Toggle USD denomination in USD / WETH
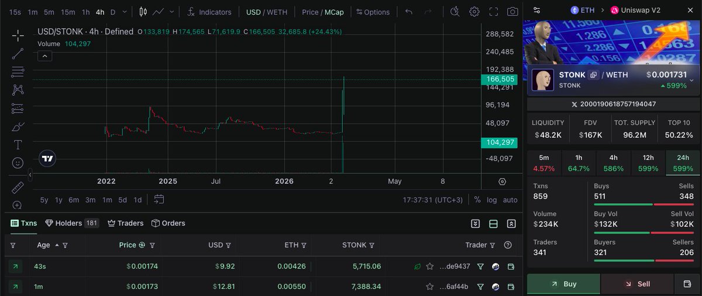 coord(253,12)
